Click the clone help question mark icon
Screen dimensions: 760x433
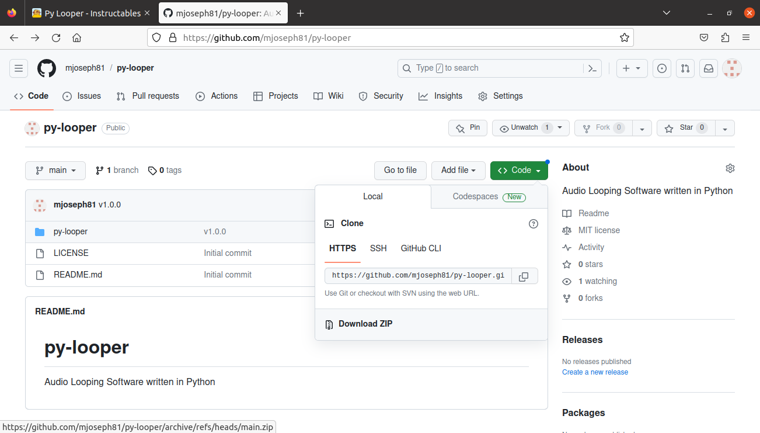click(533, 223)
